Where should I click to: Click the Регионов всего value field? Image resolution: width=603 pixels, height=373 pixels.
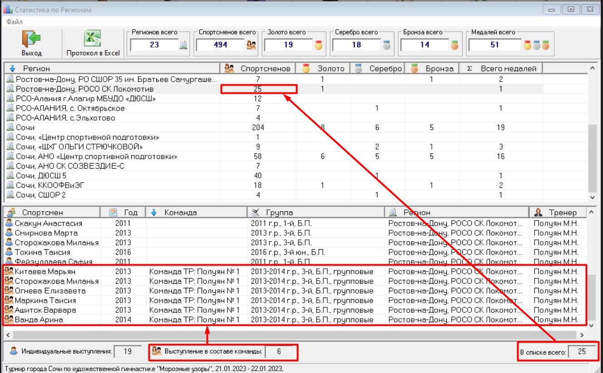pyautogui.click(x=154, y=45)
